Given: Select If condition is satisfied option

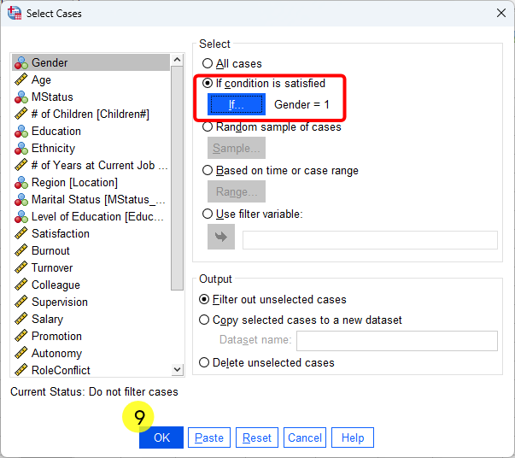Looking at the screenshot, I should [208, 83].
